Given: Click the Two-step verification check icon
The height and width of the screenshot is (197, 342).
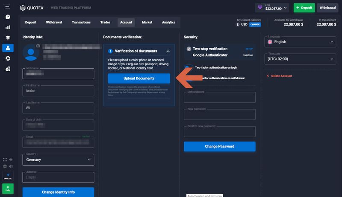Looking at the screenshot, I should coord(189,49).
